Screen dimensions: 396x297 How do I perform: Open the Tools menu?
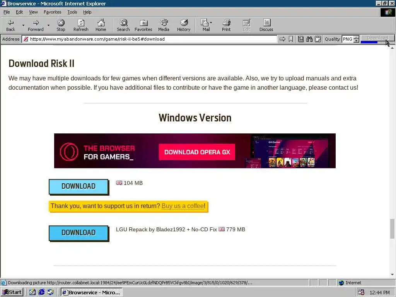click(x=72, y=12)
